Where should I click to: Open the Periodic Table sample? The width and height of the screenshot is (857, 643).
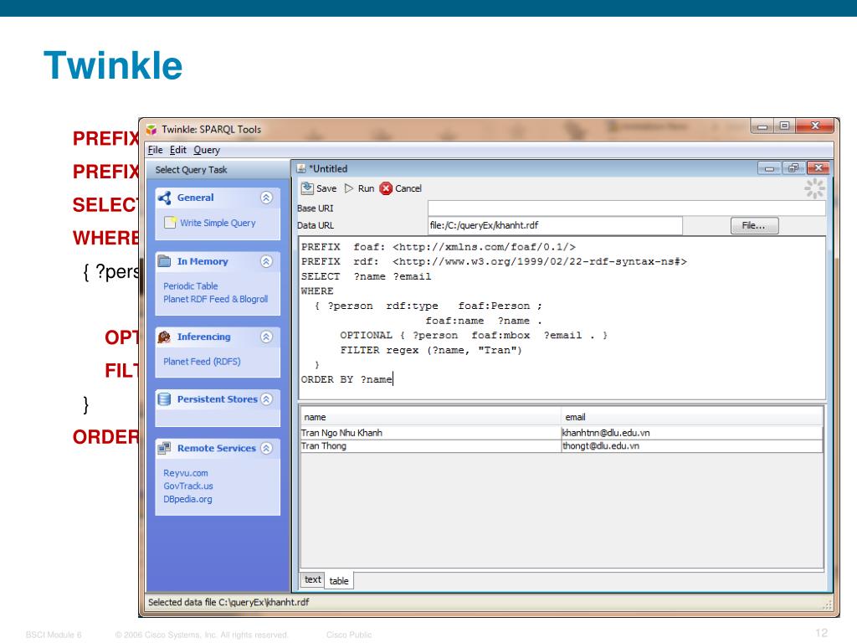[190, 286]
